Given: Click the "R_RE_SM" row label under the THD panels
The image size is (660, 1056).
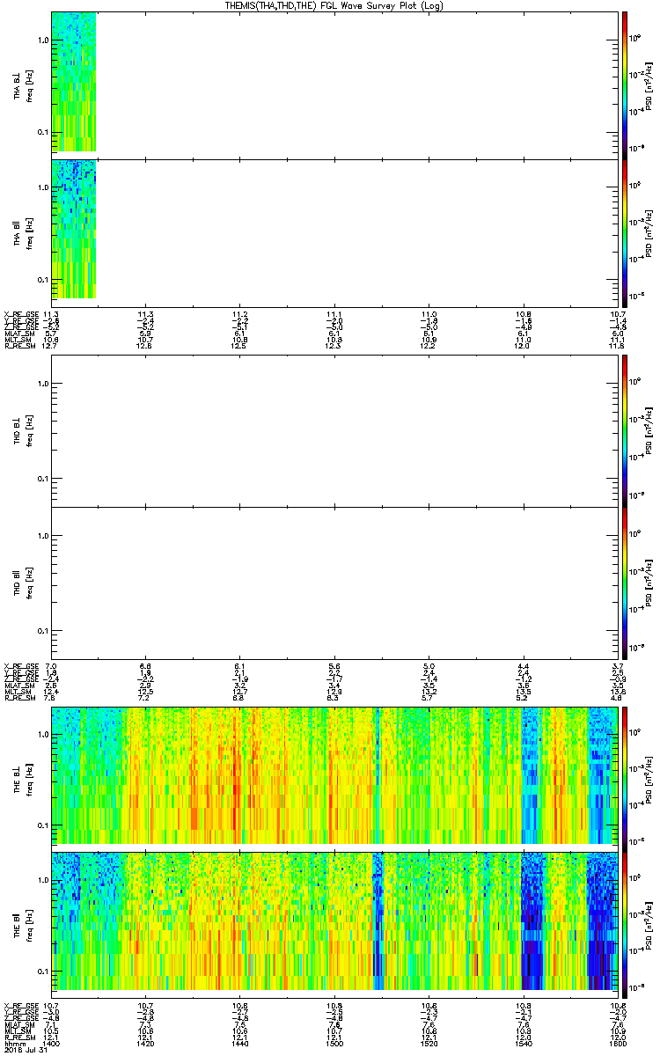Looking at the screenshot, I should (18, 699).
